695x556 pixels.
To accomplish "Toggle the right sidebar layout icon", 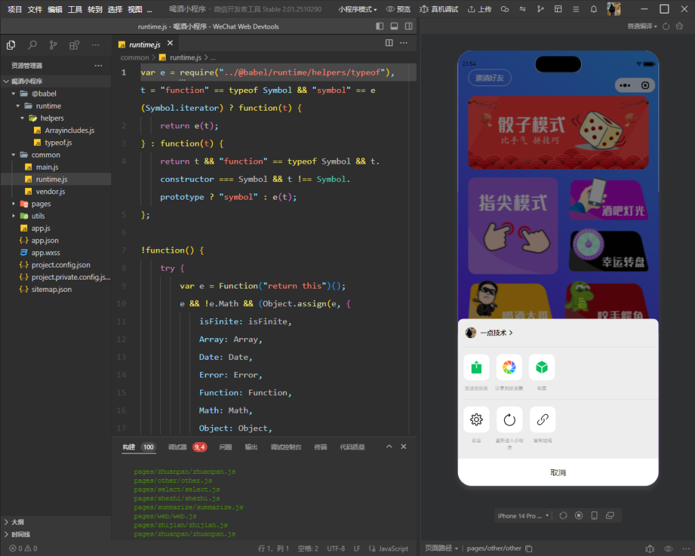I will [409, 26].
